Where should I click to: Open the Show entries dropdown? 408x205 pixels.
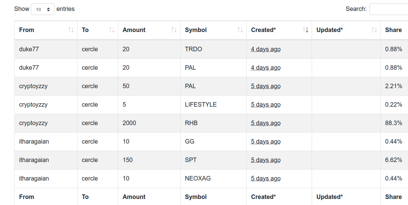43,9
